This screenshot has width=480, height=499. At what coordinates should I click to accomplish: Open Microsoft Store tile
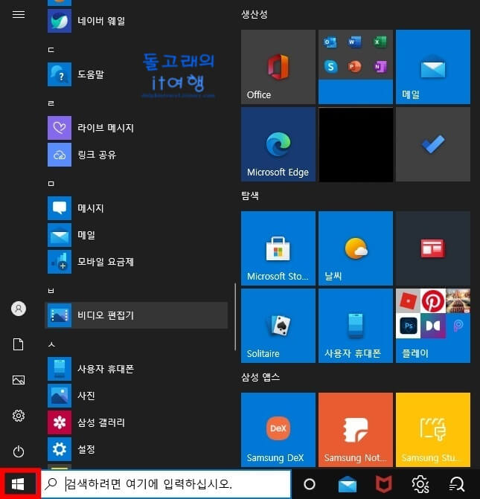pyautogui.click(x=278, y=248)
